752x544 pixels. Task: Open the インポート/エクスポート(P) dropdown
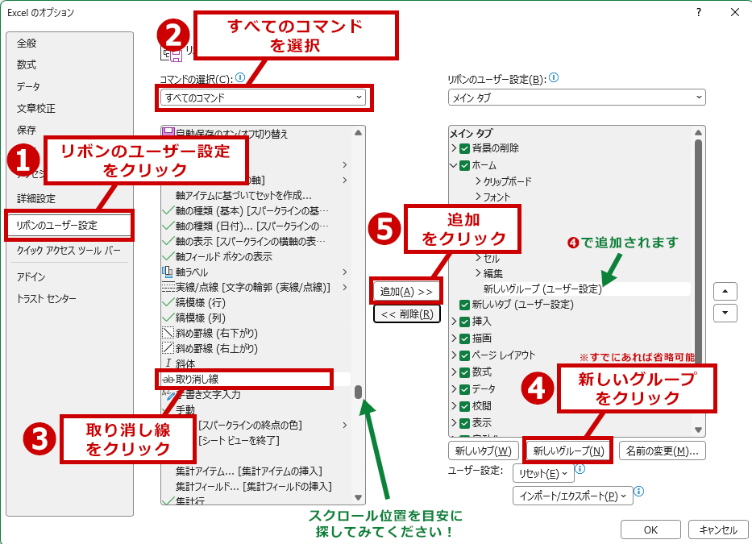(572, 496)
